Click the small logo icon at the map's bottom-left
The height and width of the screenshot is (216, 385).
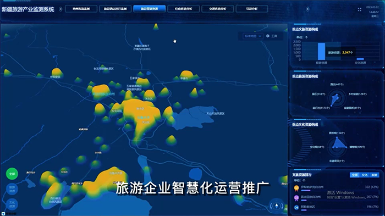coord(3,214)
